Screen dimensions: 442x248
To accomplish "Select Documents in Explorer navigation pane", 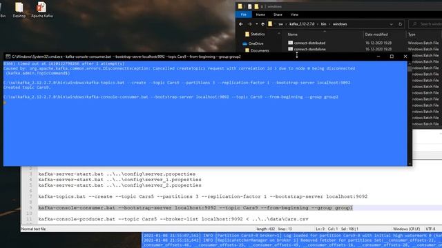I will [257, 50].
